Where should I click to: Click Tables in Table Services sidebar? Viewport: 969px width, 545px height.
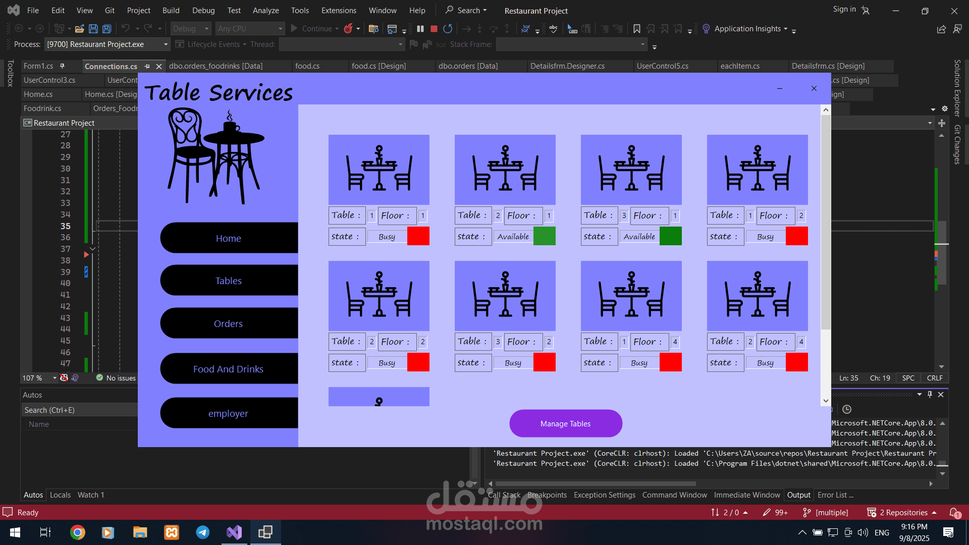click(229, 281)
